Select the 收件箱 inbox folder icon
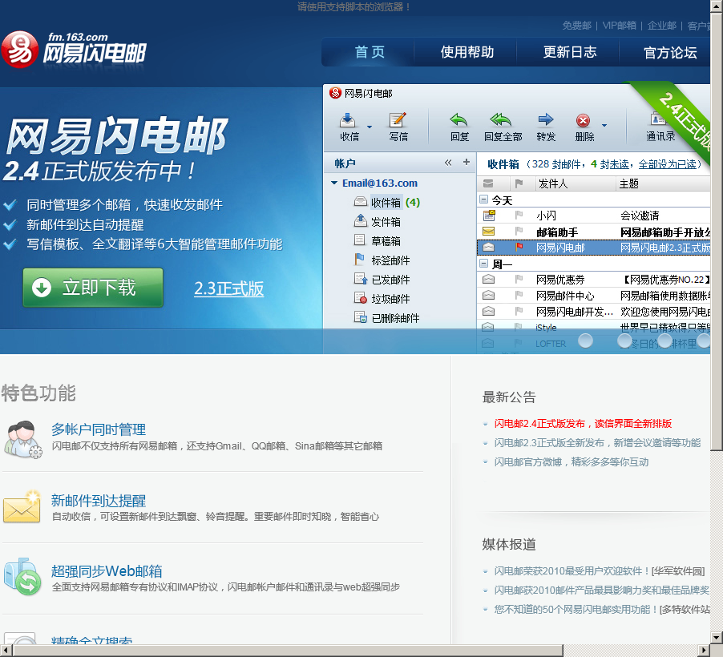Screen dimensions: 723x657 (360, 201)
